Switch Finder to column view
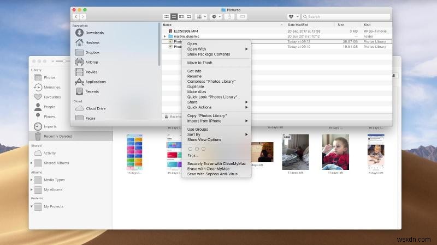437x245 pixels. (181, 17)
